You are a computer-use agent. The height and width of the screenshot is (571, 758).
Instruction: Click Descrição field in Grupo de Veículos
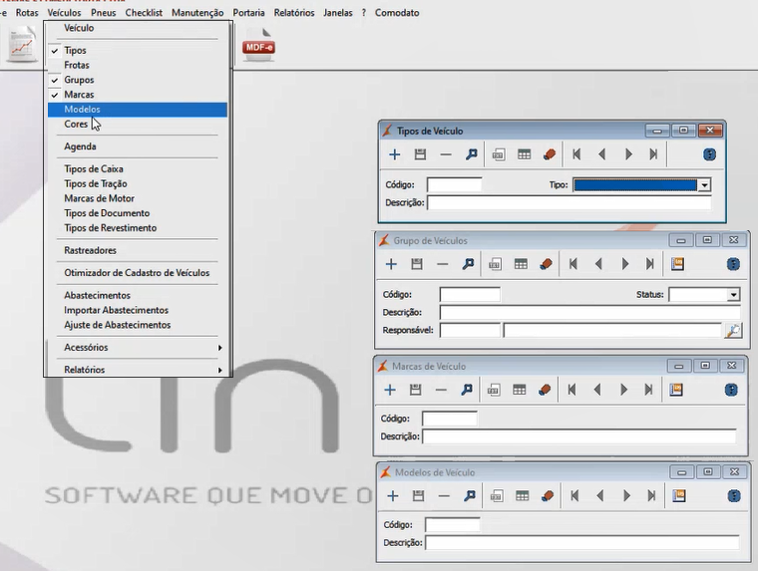[589, 313]
